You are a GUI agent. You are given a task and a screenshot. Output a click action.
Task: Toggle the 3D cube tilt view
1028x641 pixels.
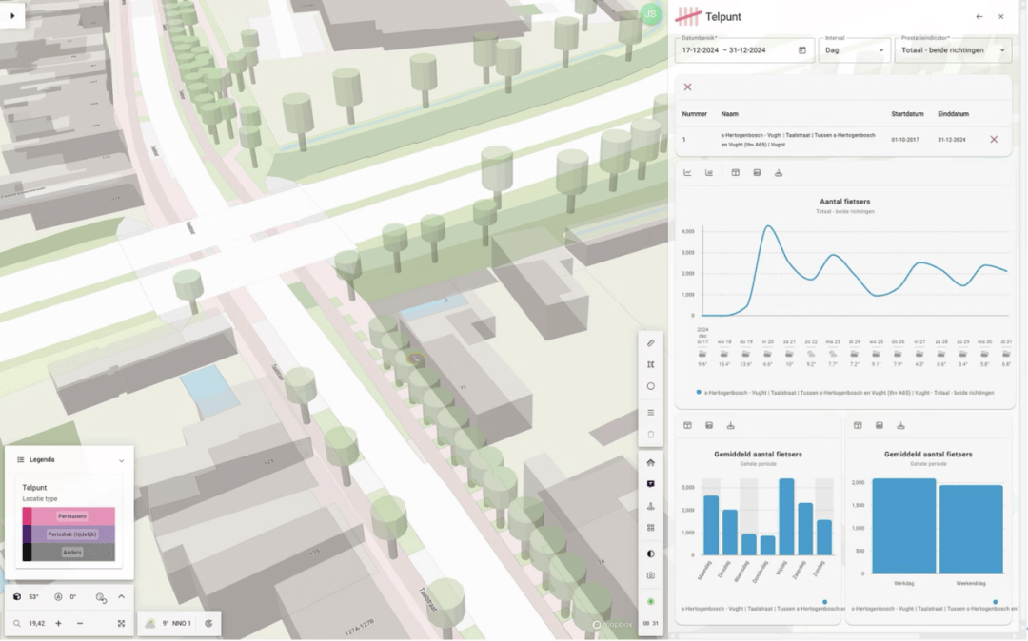17,597
